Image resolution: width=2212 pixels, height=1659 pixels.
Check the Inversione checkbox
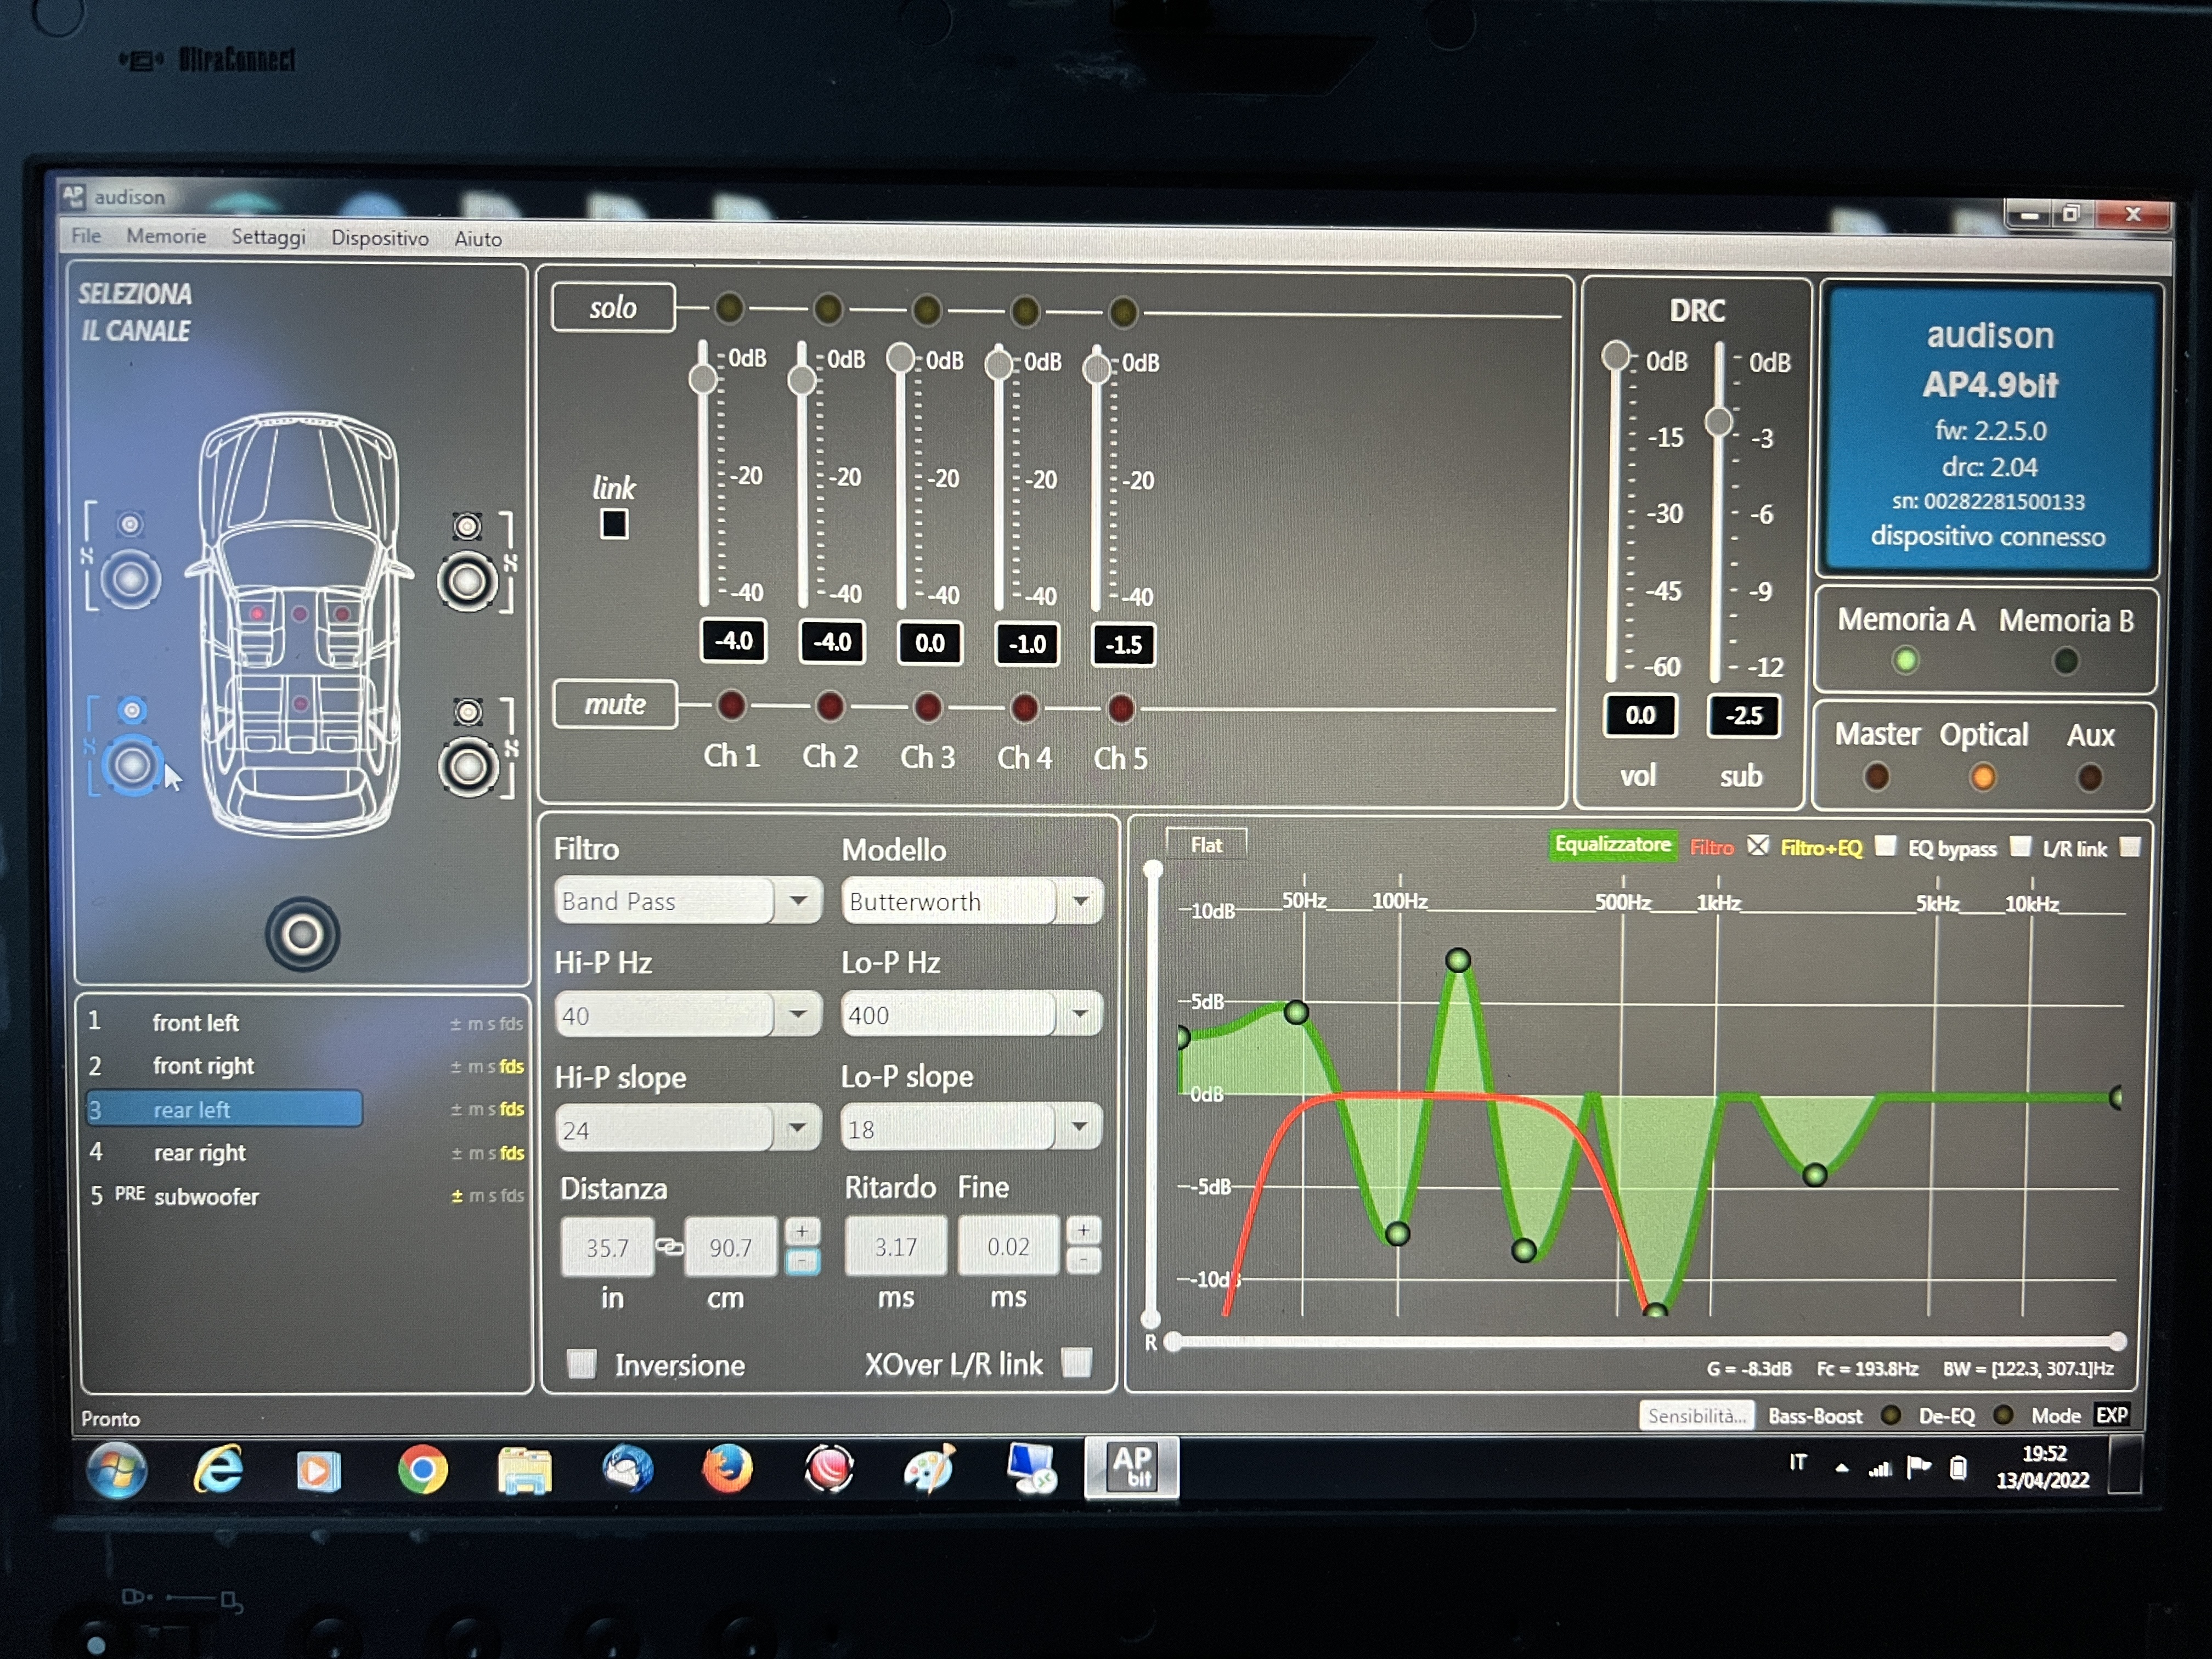pyautogui.click(x=582, y=1363)
